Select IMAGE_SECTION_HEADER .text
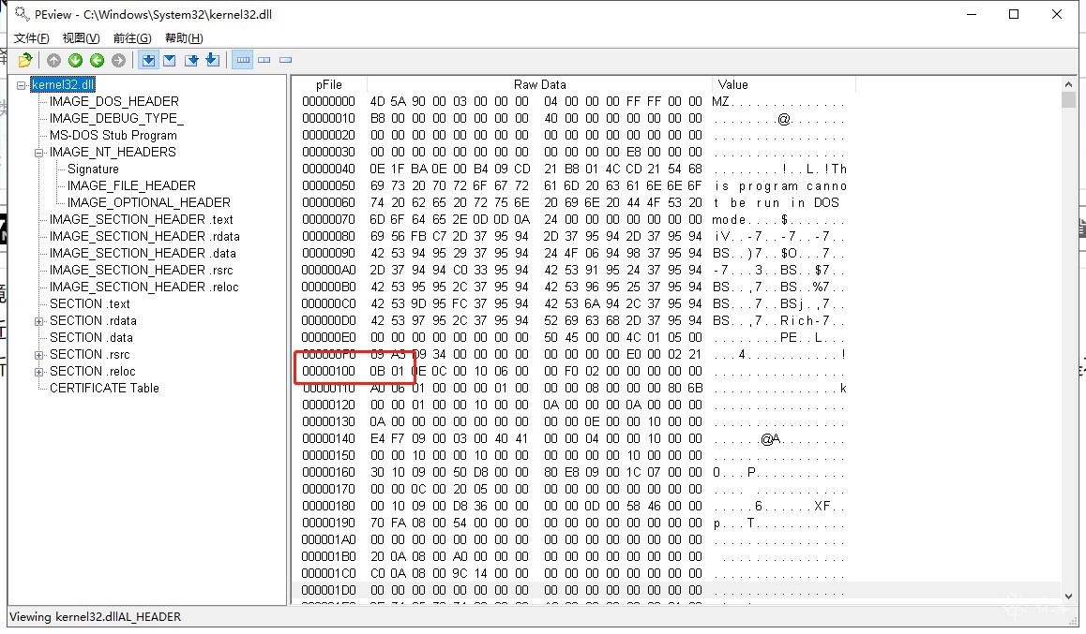The image size is (1086, 634). 142,220
